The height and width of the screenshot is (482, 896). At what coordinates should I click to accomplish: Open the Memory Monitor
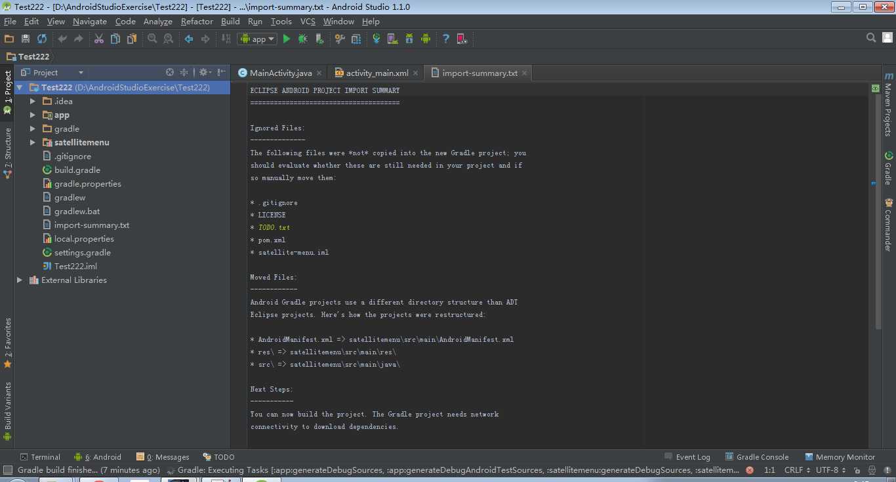tap(840, 457)
